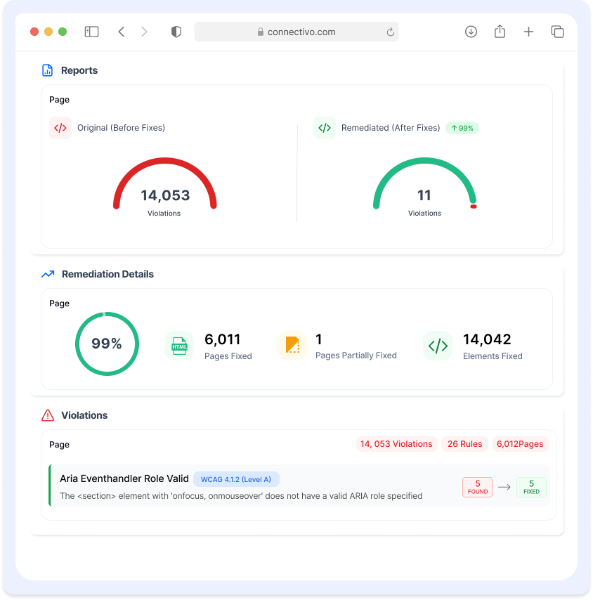593x600 pixels.
Task: Select the green code icon beside Remediated (After Fixes)
Action: point(325,128)
